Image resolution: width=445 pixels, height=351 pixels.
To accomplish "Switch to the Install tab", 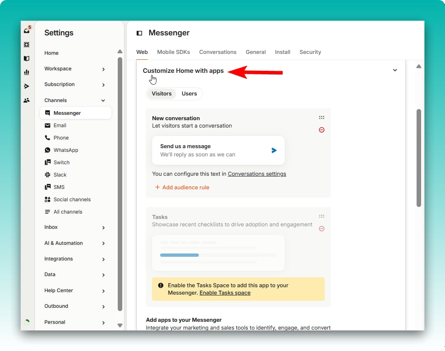I will pyautogui.click(x=282, y=52).
